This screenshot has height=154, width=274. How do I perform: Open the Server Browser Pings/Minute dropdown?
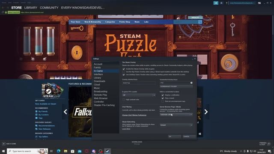pos(176,115)
